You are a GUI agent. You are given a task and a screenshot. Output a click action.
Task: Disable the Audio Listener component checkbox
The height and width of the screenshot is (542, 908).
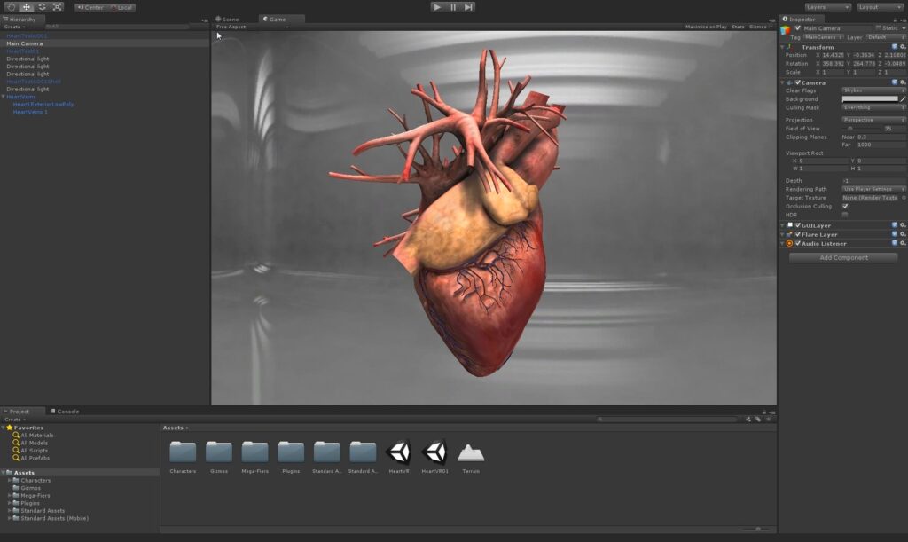(x=798, y=243)
